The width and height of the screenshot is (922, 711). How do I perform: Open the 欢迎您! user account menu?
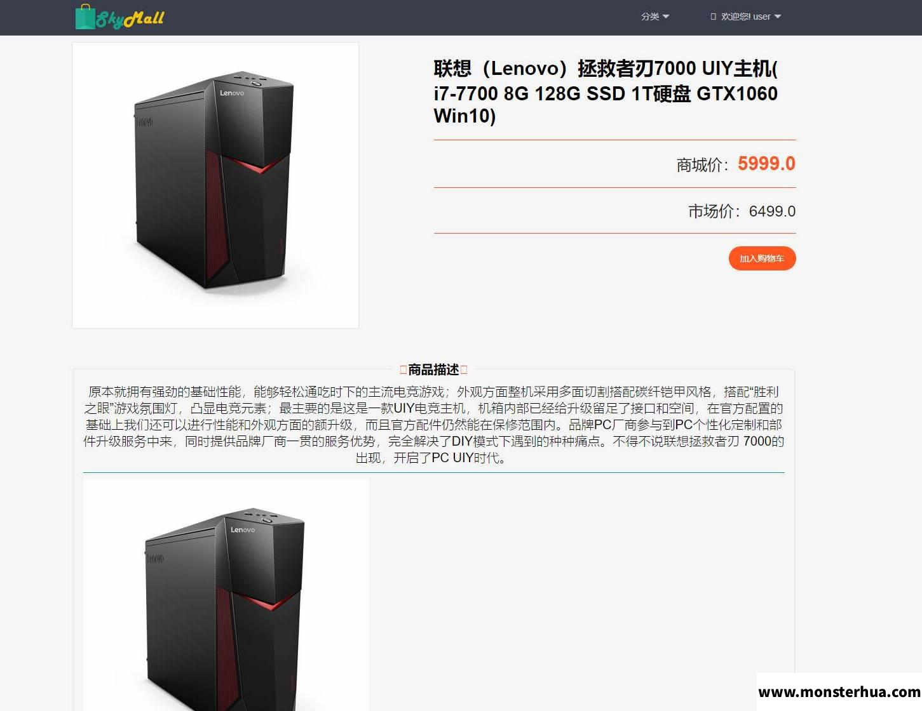tap(745, 17)
